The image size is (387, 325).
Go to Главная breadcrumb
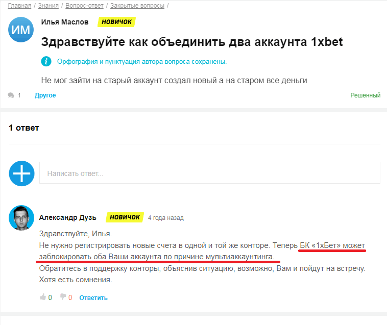coord(19,6)
